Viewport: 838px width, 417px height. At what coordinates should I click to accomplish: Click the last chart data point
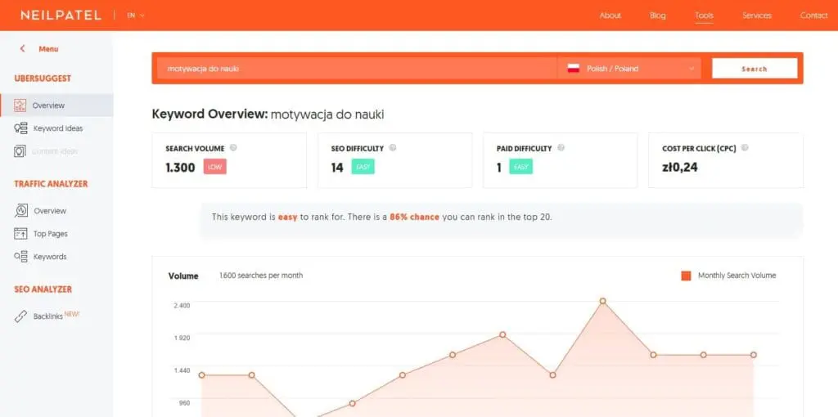[x=754, y=355]
